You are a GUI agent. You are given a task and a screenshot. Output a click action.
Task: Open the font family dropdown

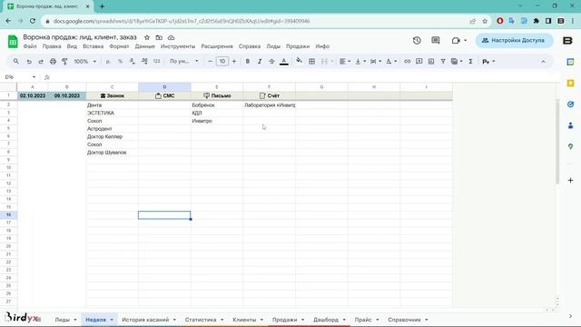pyautogui.click(x=183, y=61)
